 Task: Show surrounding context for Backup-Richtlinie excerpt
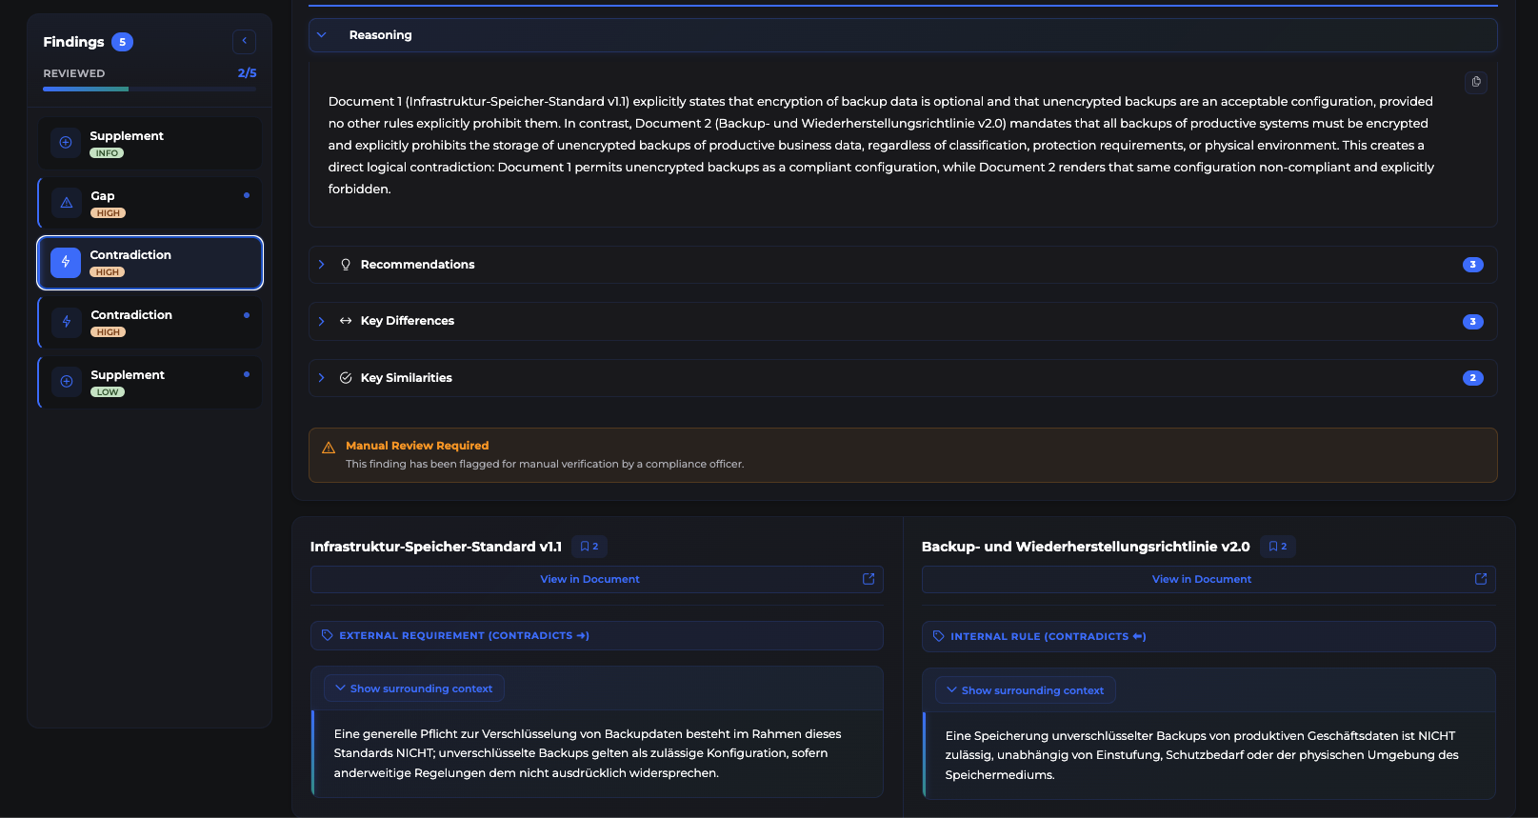pyautogui.click(x=1026, y=690)
